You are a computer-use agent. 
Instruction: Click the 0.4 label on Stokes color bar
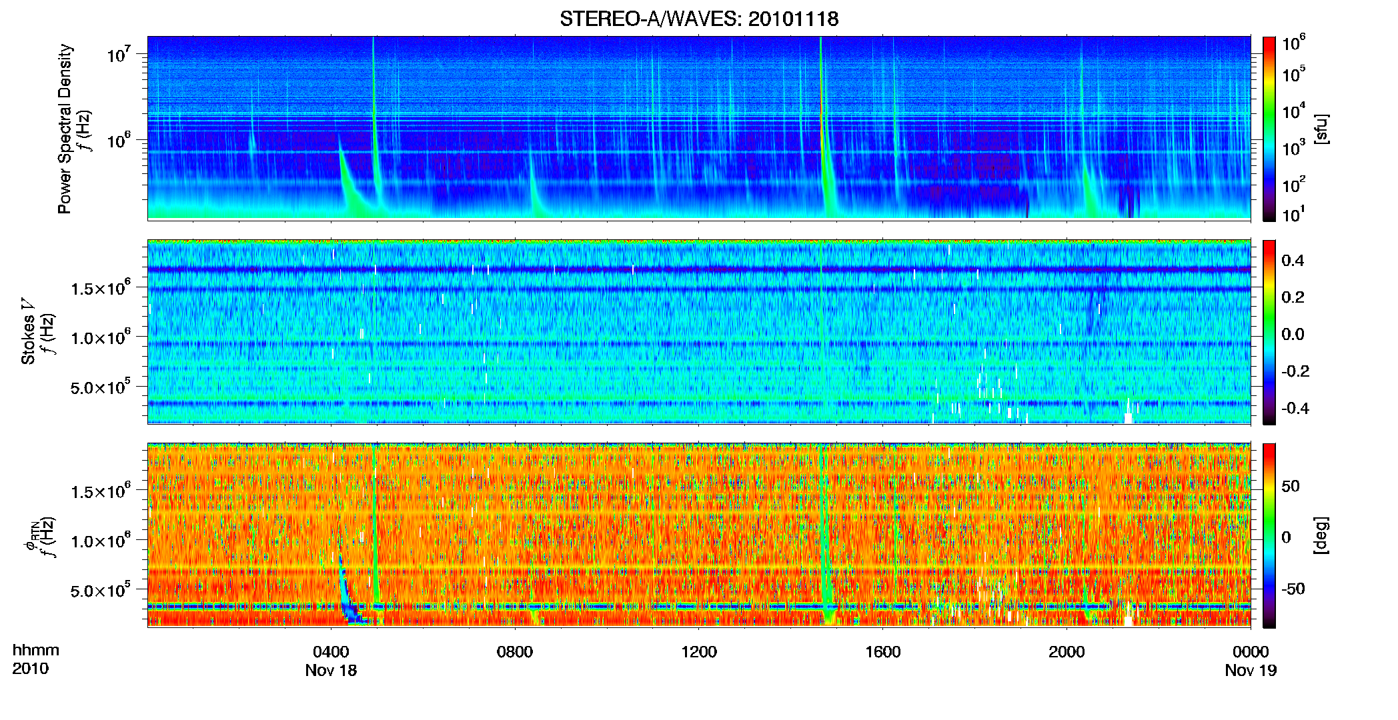pyautogui.click(x=1293, y=260)
